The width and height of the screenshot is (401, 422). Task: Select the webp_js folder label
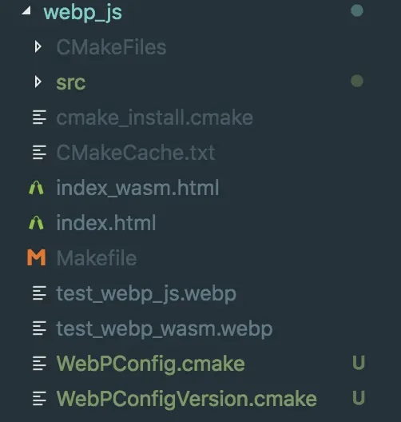(82, 12)
